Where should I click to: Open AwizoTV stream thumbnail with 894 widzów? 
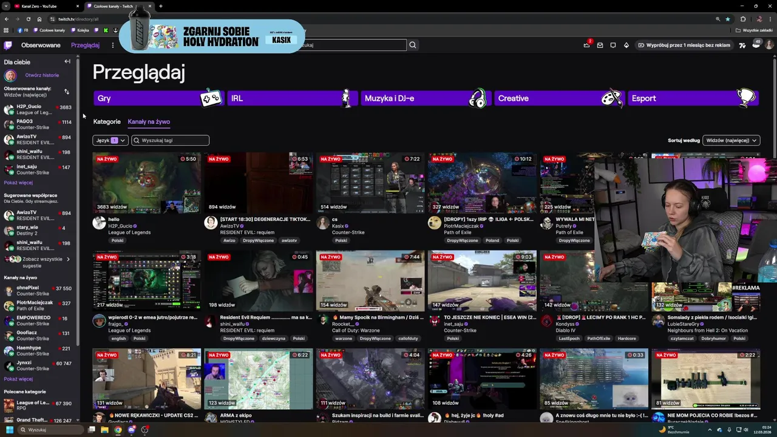[259, 183]
